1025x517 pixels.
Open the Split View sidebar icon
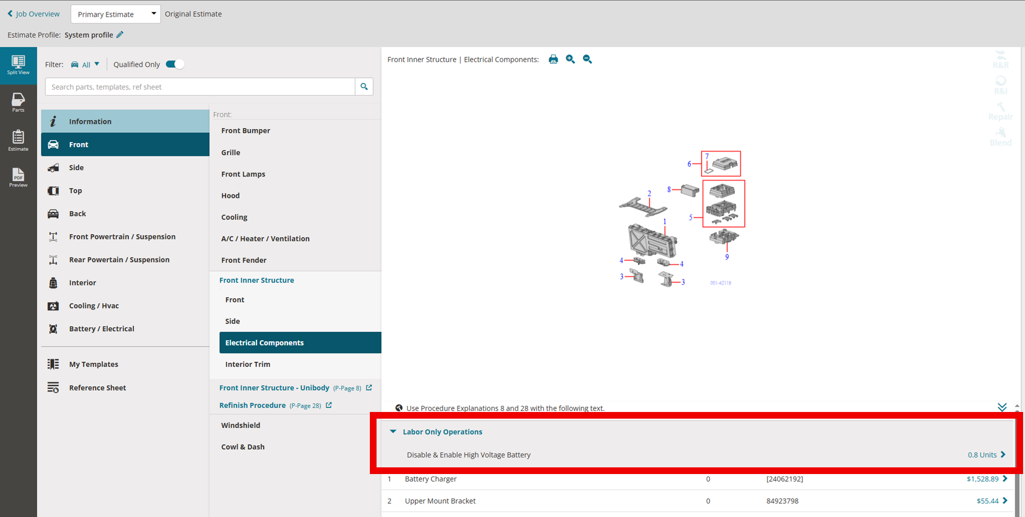18,65
